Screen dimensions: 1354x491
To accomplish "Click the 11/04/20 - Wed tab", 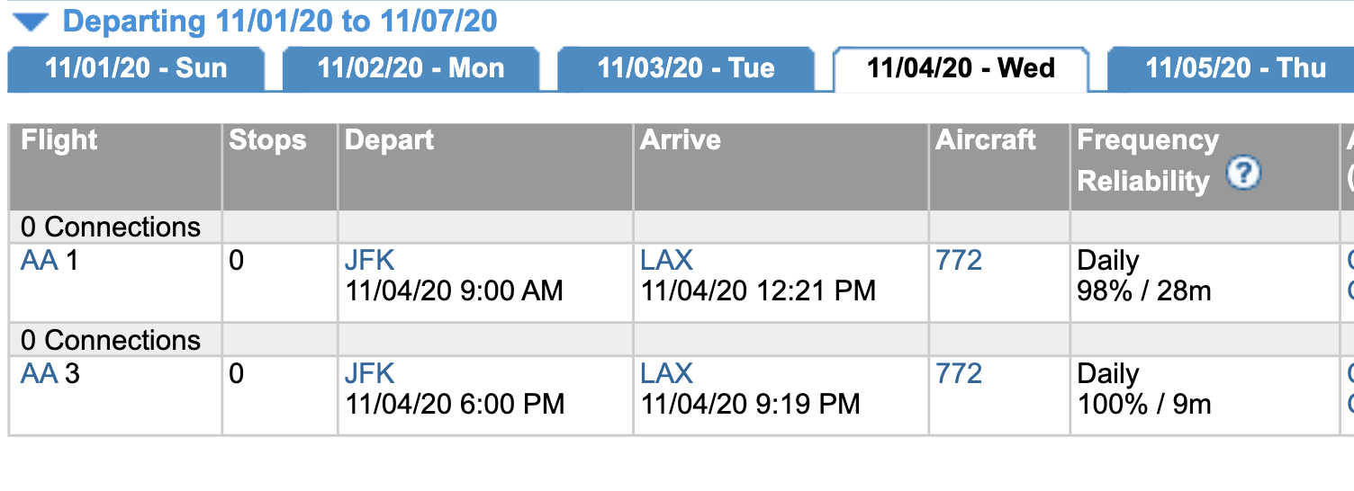I will tap(961, 68).
